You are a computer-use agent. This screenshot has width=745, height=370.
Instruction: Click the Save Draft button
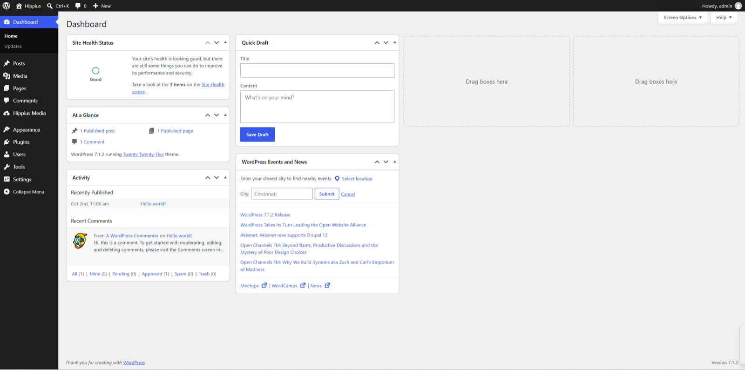coord(257,135)
